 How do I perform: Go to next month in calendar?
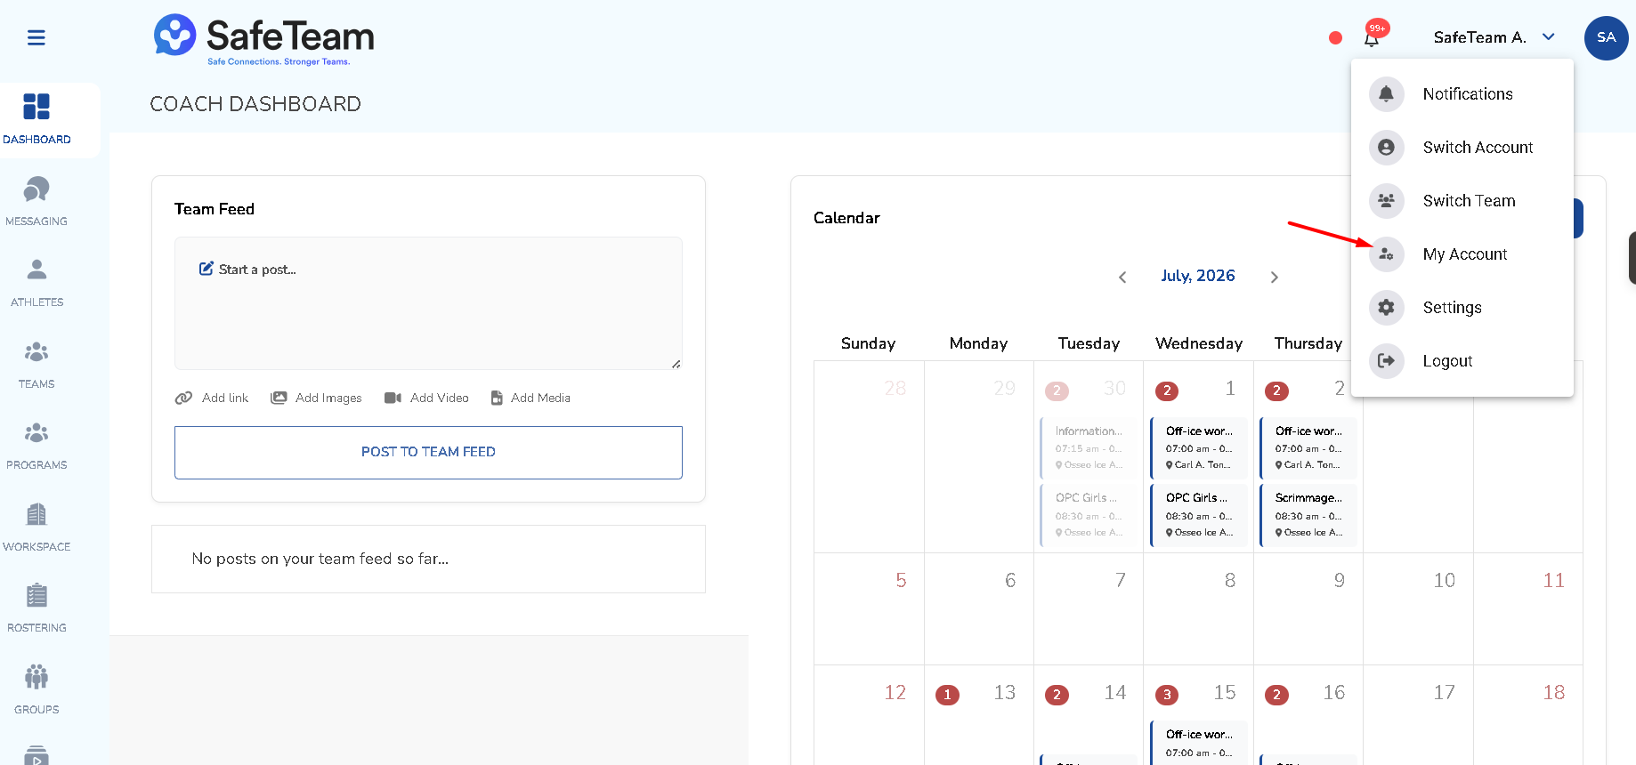(1275, 278)
